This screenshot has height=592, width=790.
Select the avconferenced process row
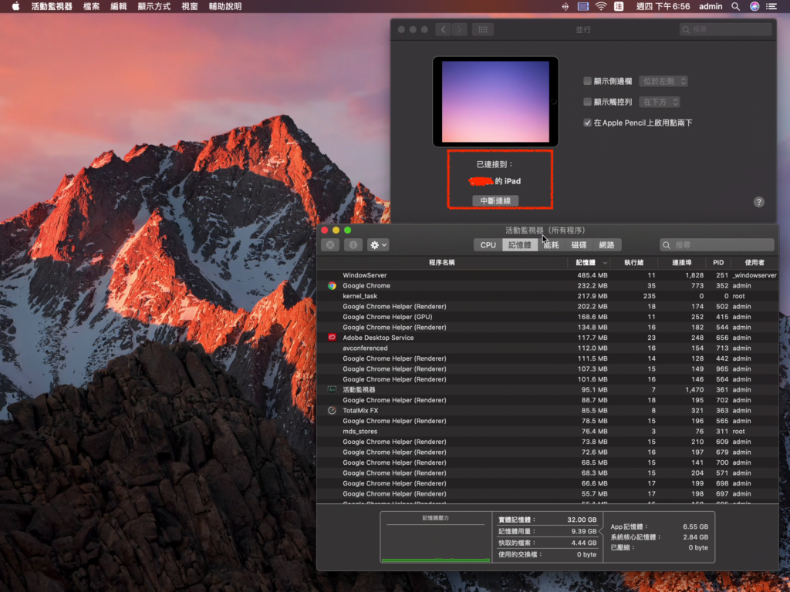548,348
